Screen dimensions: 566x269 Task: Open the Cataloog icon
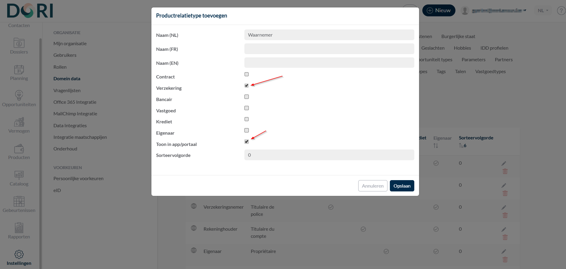pyautogui.click(x=19, y=175)
